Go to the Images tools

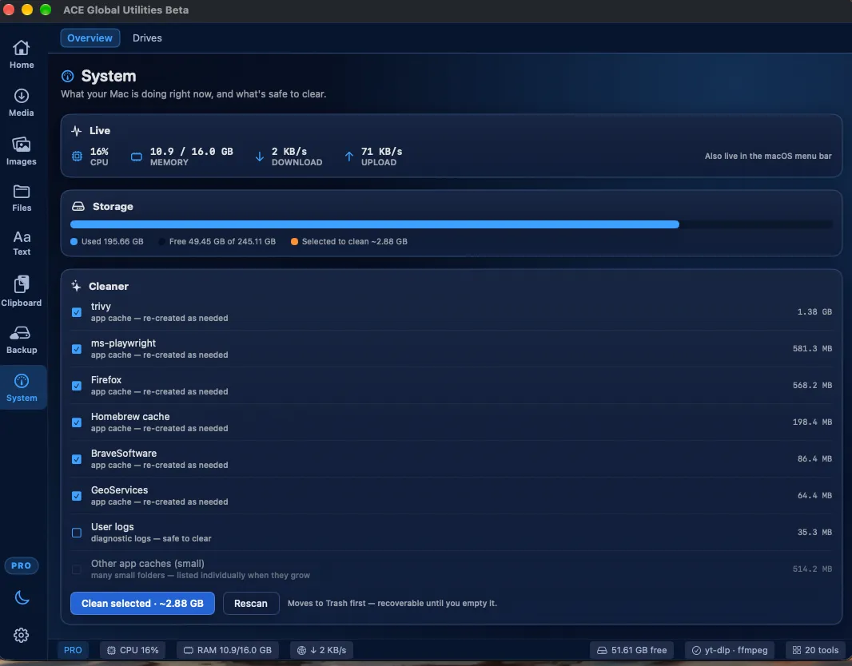point(22,151)
